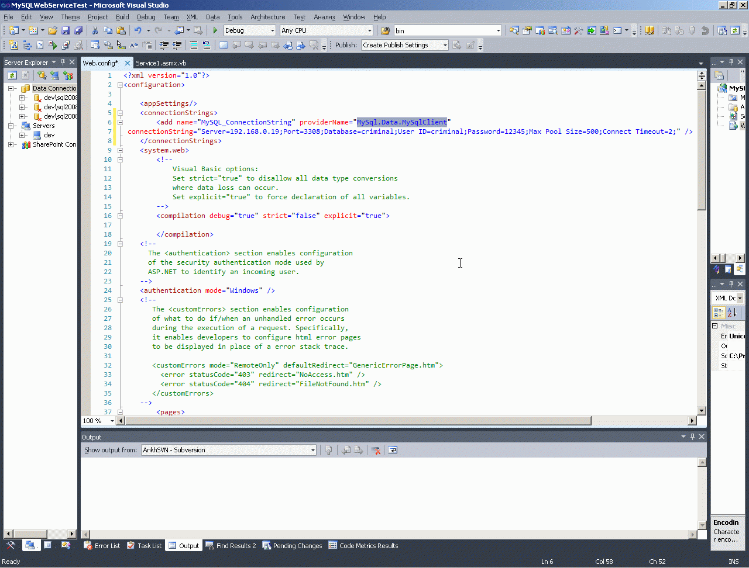Switch to the Service1.asmx.vb editor tab
Screen dimensions: 749x568
coord(161,63)
